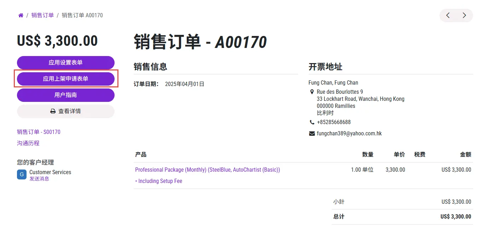Click 单价 column header
Screen dimensions: 495x227
[x=400, y=155]
